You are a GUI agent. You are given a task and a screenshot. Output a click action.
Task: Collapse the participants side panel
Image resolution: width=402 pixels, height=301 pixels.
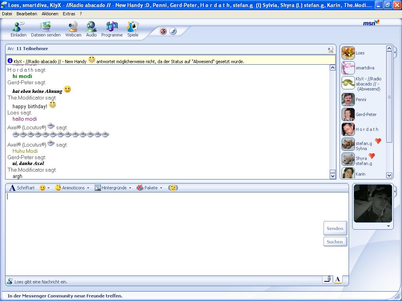pos(395,52)
